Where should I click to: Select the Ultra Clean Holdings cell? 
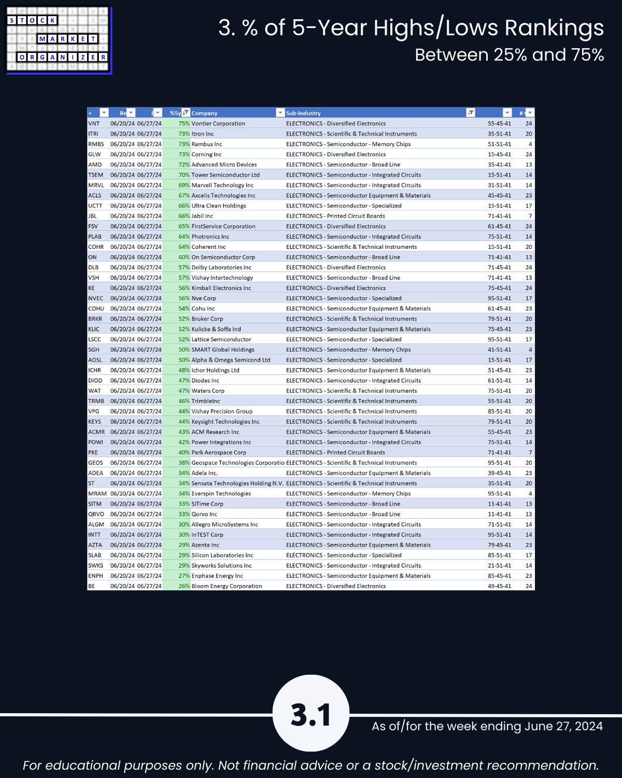tap(219, 205)
